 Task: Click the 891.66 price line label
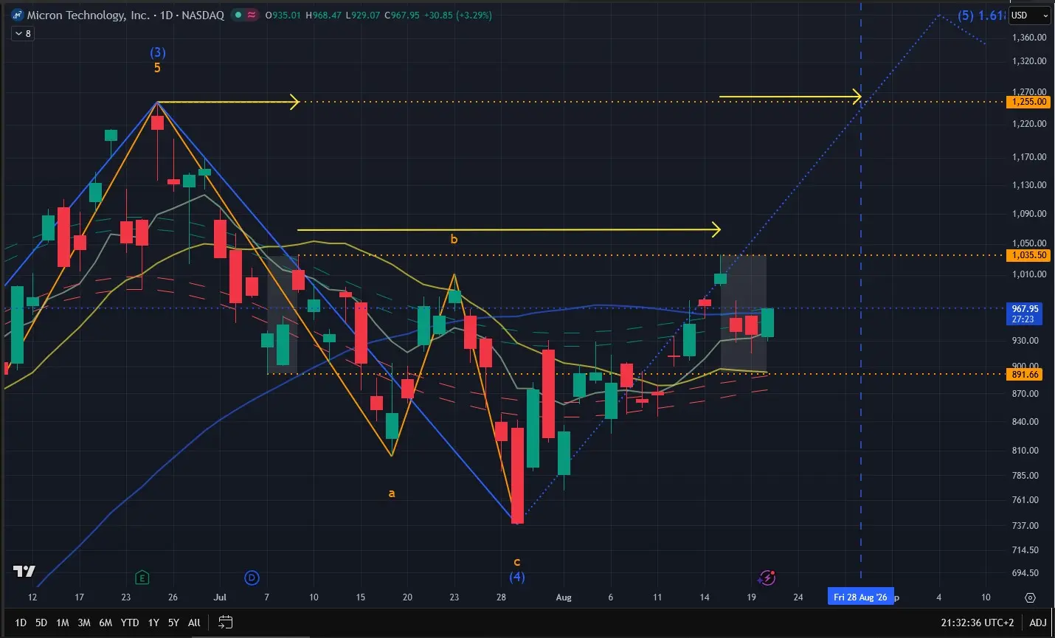pos(1025,374)
